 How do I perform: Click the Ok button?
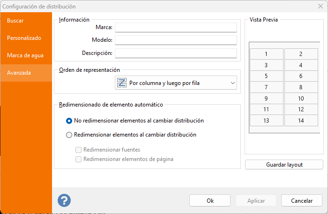click(210, 200)
